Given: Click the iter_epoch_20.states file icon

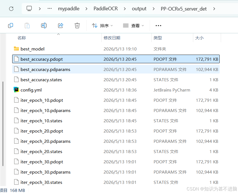Looking at the screenshot, I should tap(16, 151).
